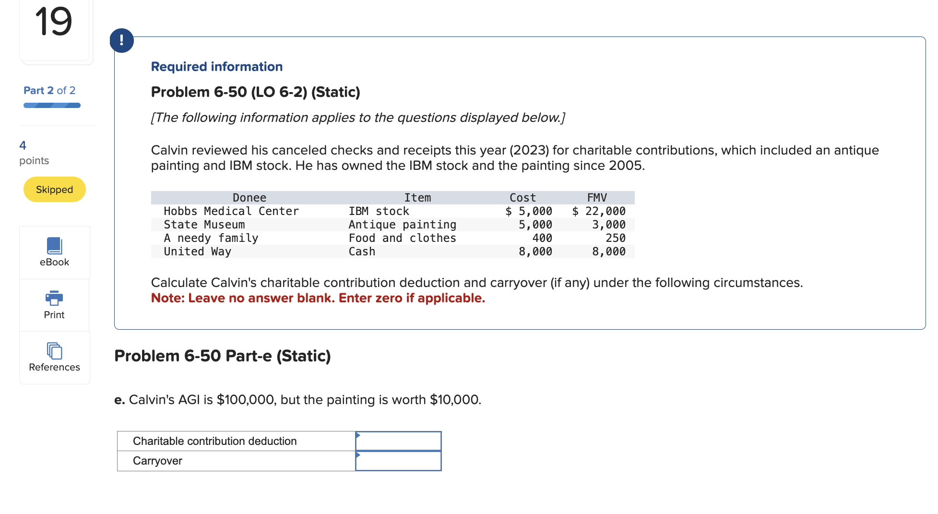Click the Donee column header
Viewport: 938px width, 514px height.
pyautogui.click(x=249, y=198)
